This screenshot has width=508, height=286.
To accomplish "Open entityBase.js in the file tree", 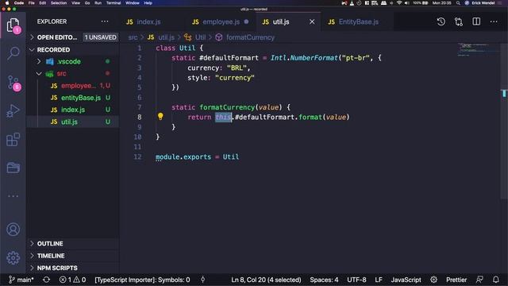I will [x=72, y=98].
